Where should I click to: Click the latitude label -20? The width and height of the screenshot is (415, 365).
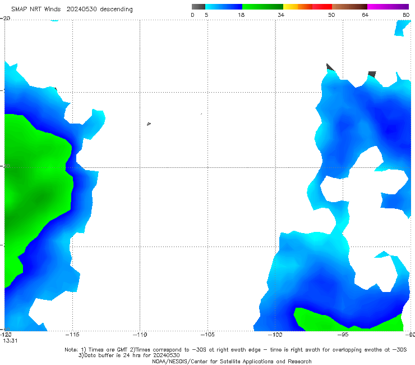pos(5,19)
